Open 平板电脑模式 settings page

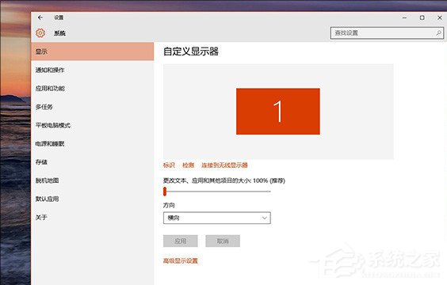93,125
